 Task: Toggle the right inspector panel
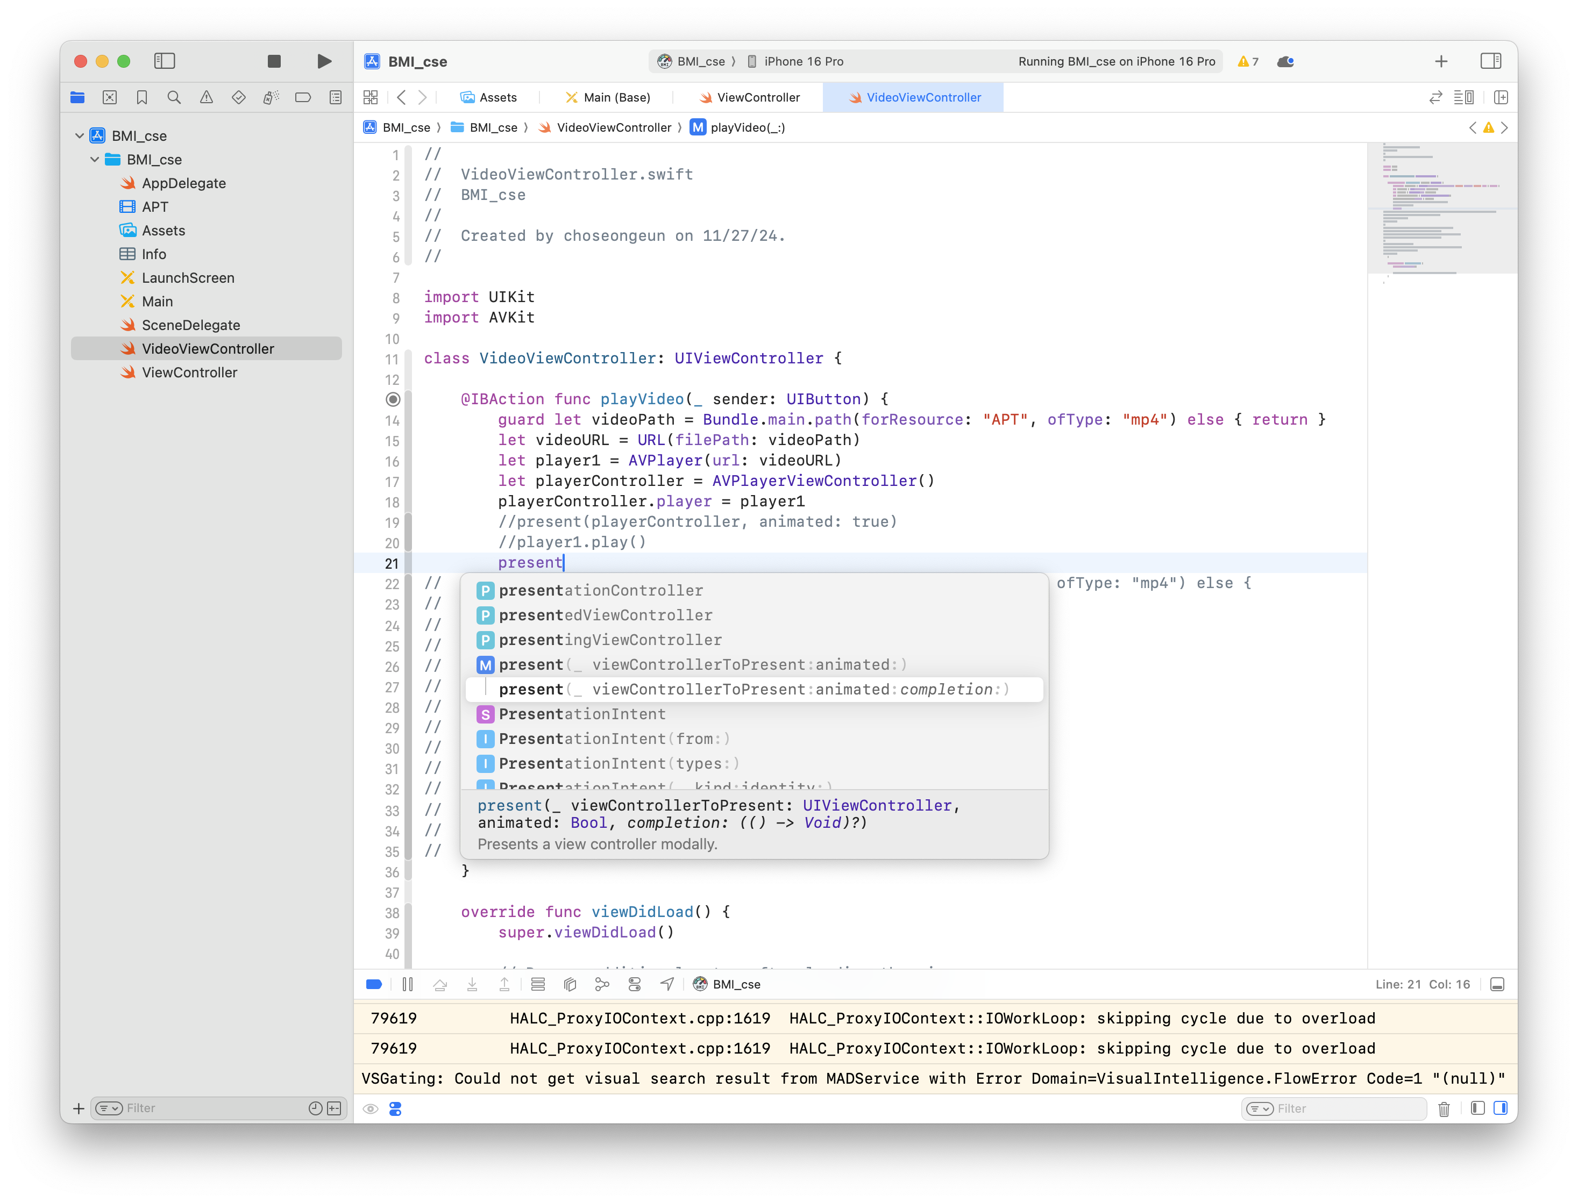point(1491,62)
